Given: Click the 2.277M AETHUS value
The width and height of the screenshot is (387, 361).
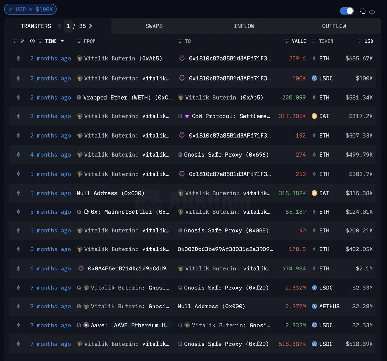Looking at the screenshot, I should pos(296,306).
